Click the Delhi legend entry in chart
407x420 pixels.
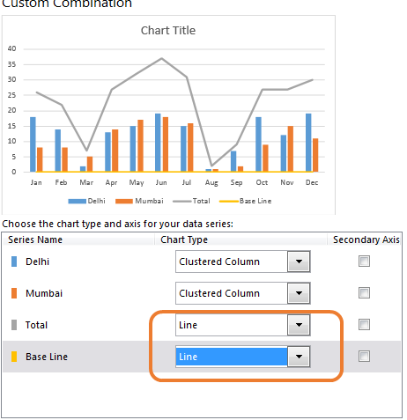86,201
